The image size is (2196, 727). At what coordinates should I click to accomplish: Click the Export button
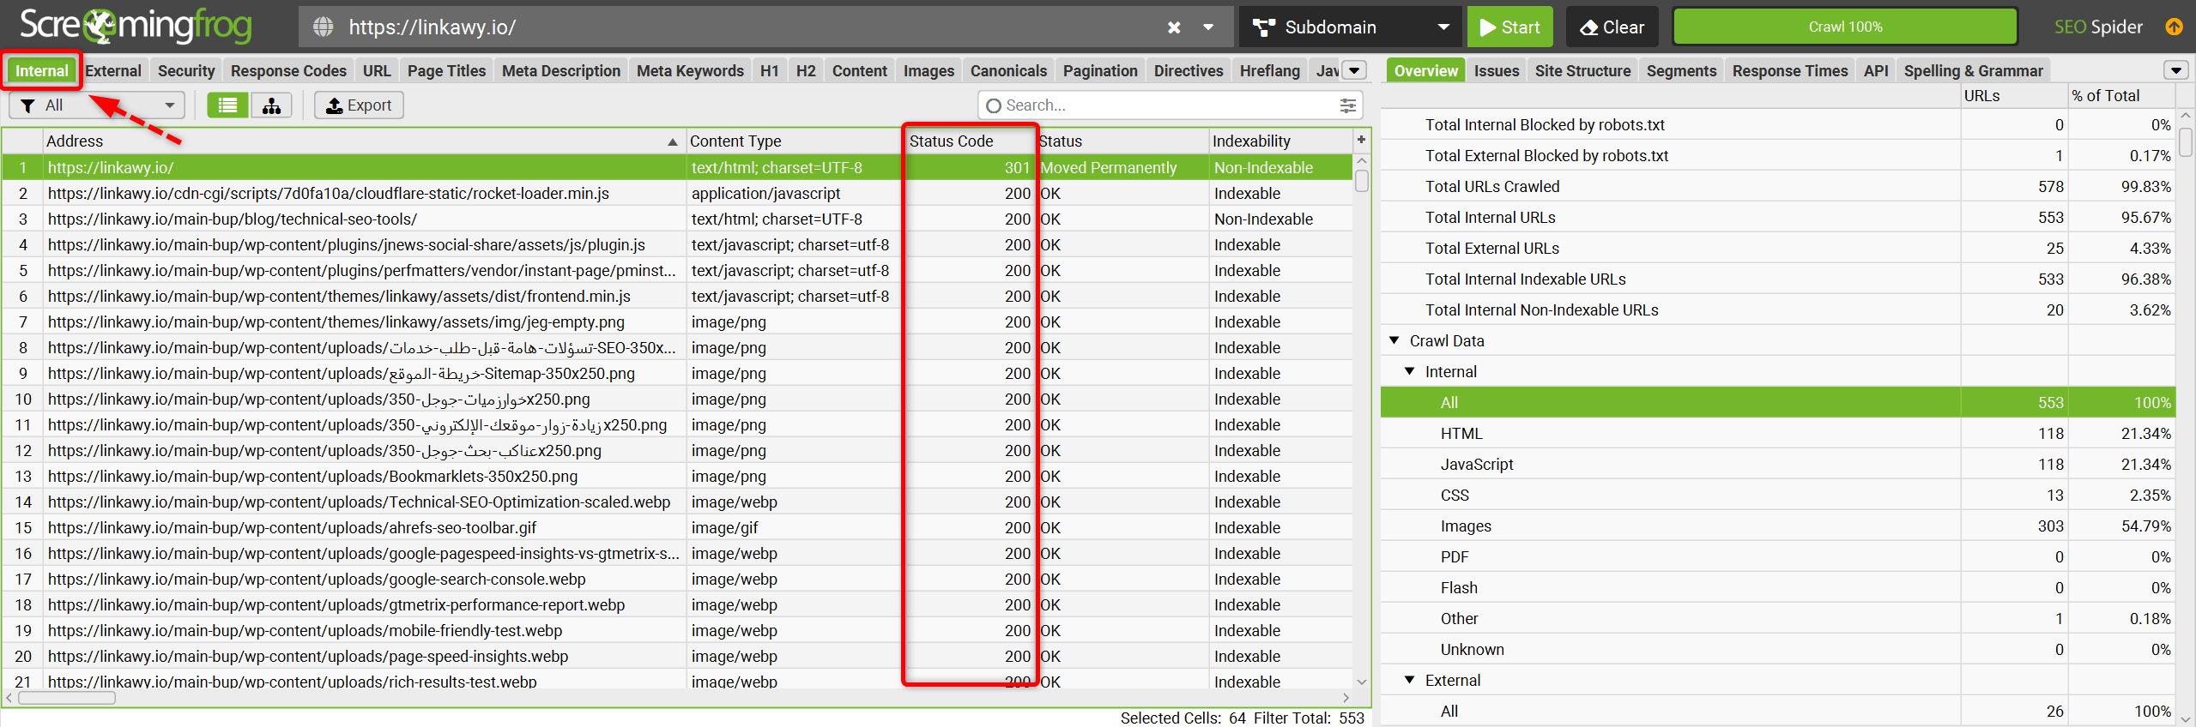point(359,105)
